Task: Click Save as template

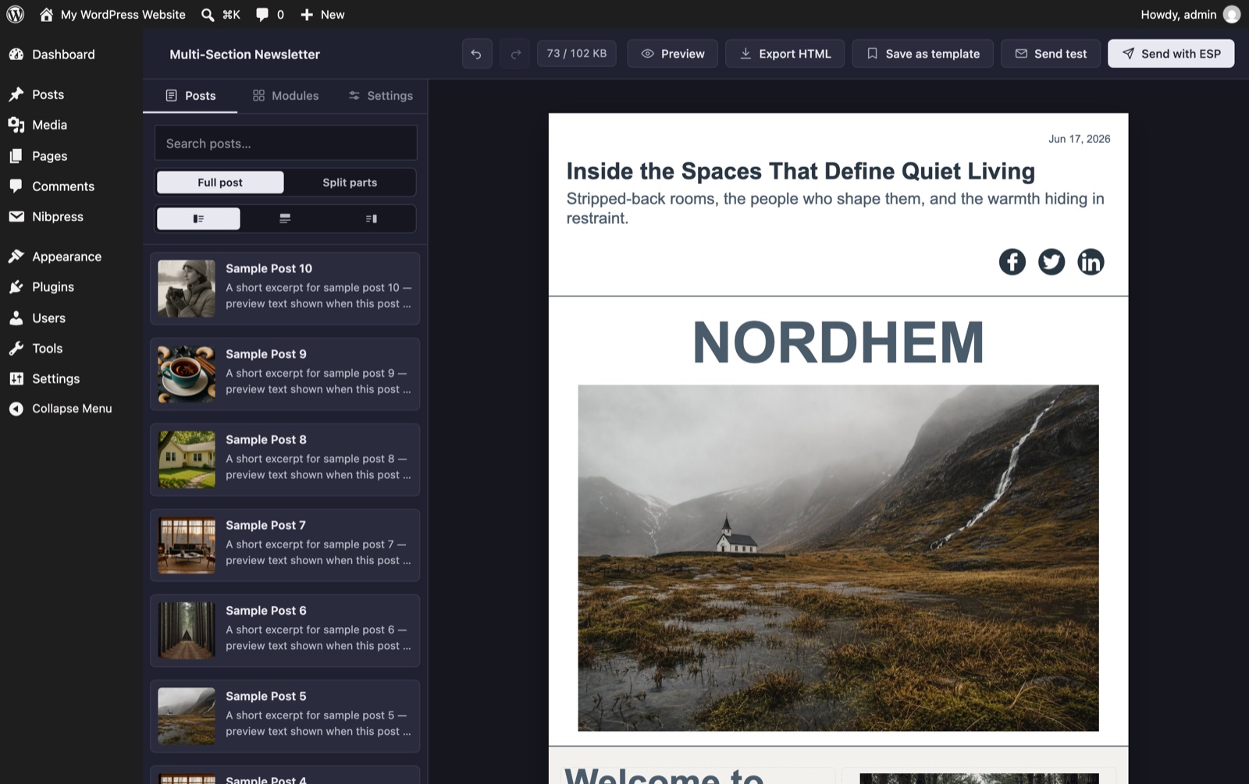Action: click(923, 54)
